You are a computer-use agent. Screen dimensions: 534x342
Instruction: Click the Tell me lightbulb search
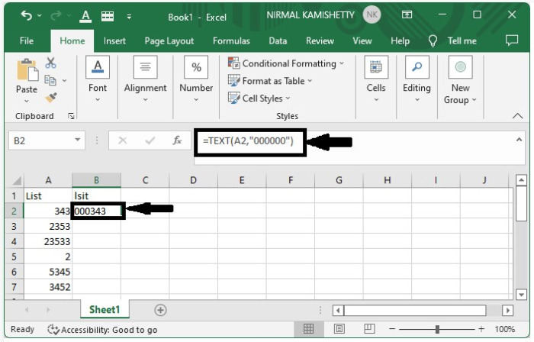tap(452, 41)
